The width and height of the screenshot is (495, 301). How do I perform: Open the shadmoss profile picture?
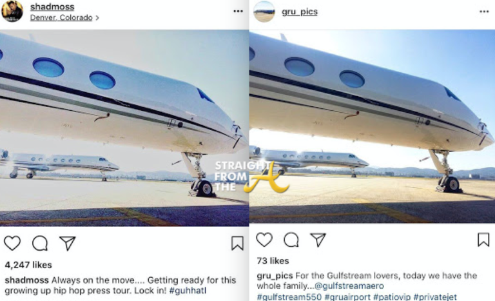[x=12, y=12]
